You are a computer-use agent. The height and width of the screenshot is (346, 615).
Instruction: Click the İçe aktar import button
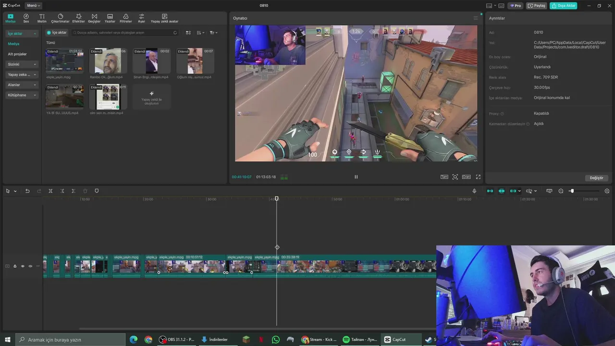pos(57,33)
